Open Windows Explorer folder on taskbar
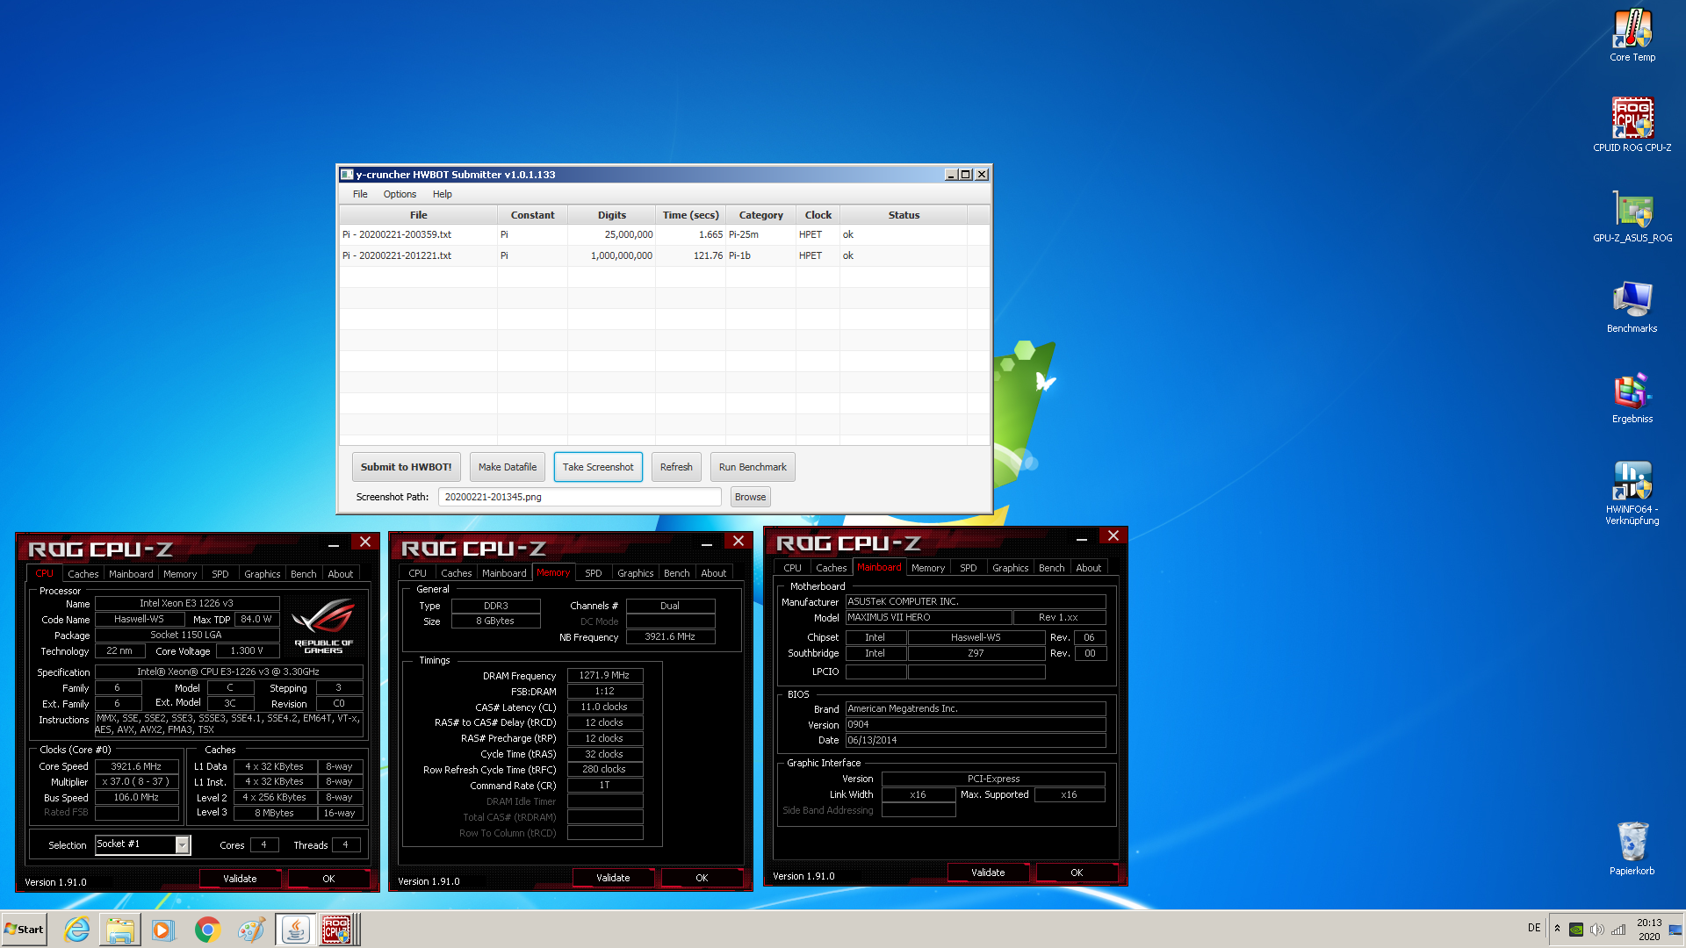Viewport: 1686px width, 948px height. [x=120, y=930]
